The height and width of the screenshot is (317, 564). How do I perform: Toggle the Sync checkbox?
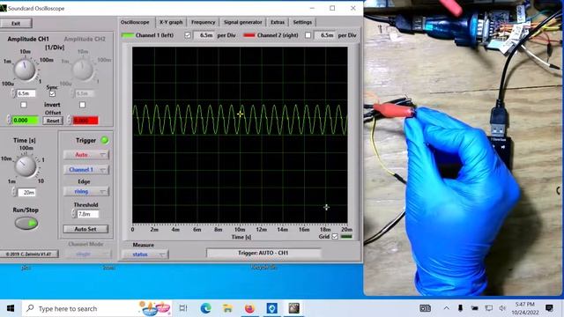click(52, 94)
